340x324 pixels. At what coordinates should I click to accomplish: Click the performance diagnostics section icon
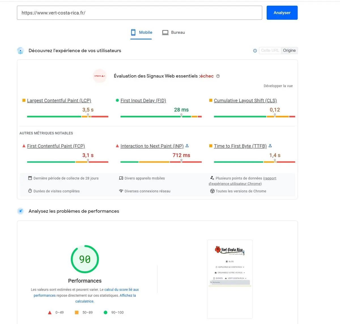20,211
